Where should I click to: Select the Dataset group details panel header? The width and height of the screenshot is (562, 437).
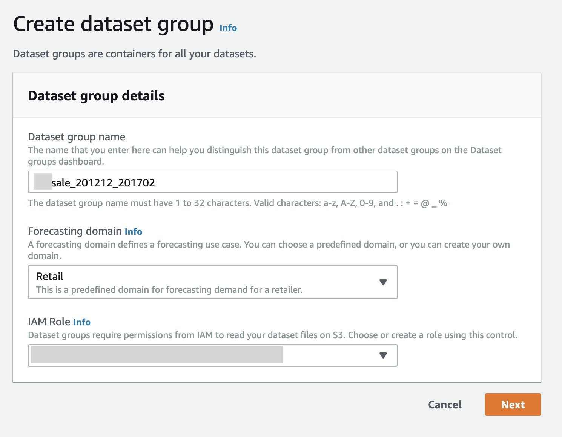pos(96,96)
